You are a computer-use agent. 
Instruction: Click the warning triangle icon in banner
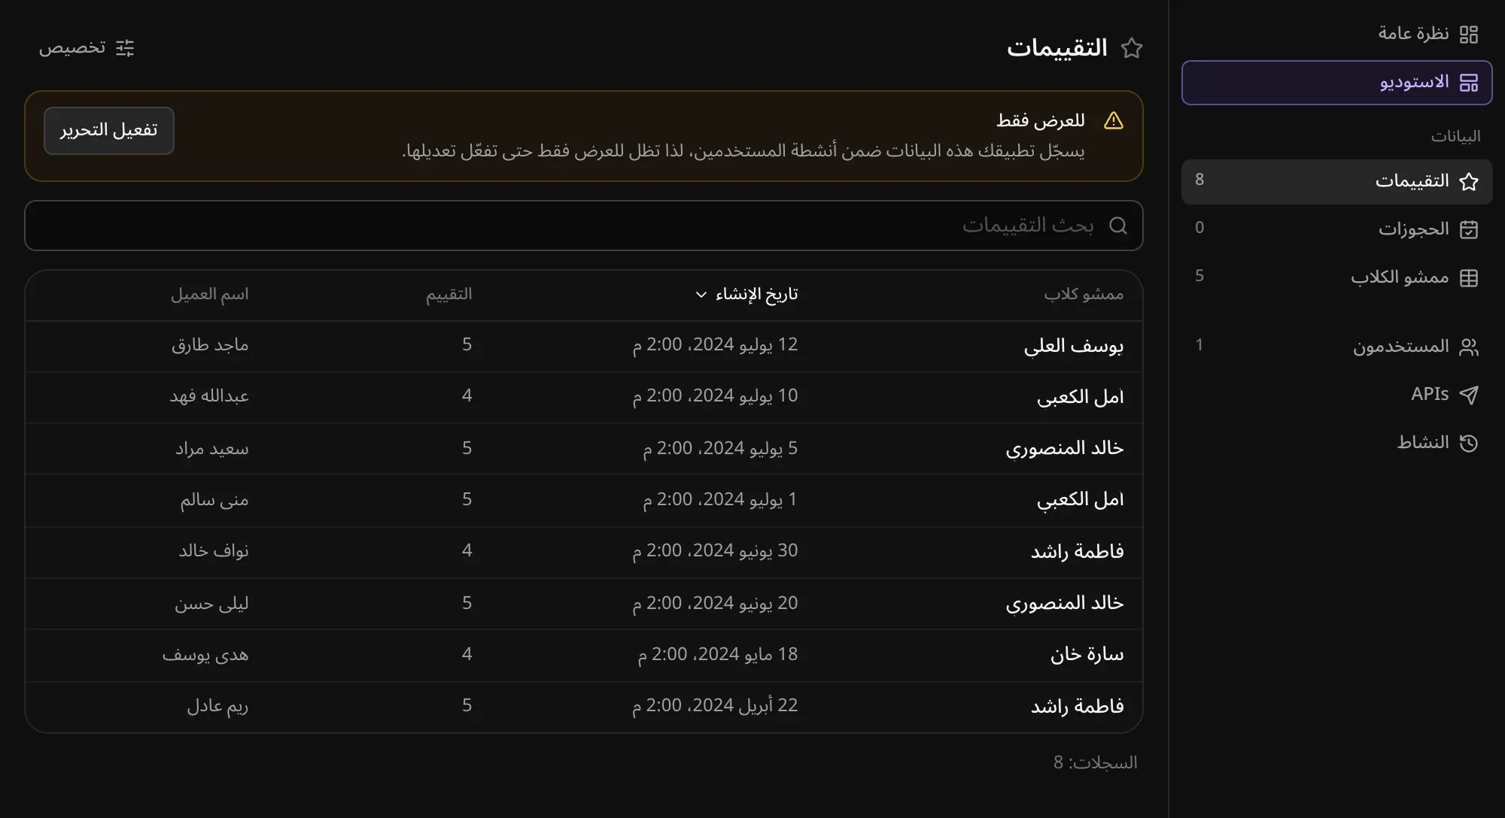tap(1114, 120)
